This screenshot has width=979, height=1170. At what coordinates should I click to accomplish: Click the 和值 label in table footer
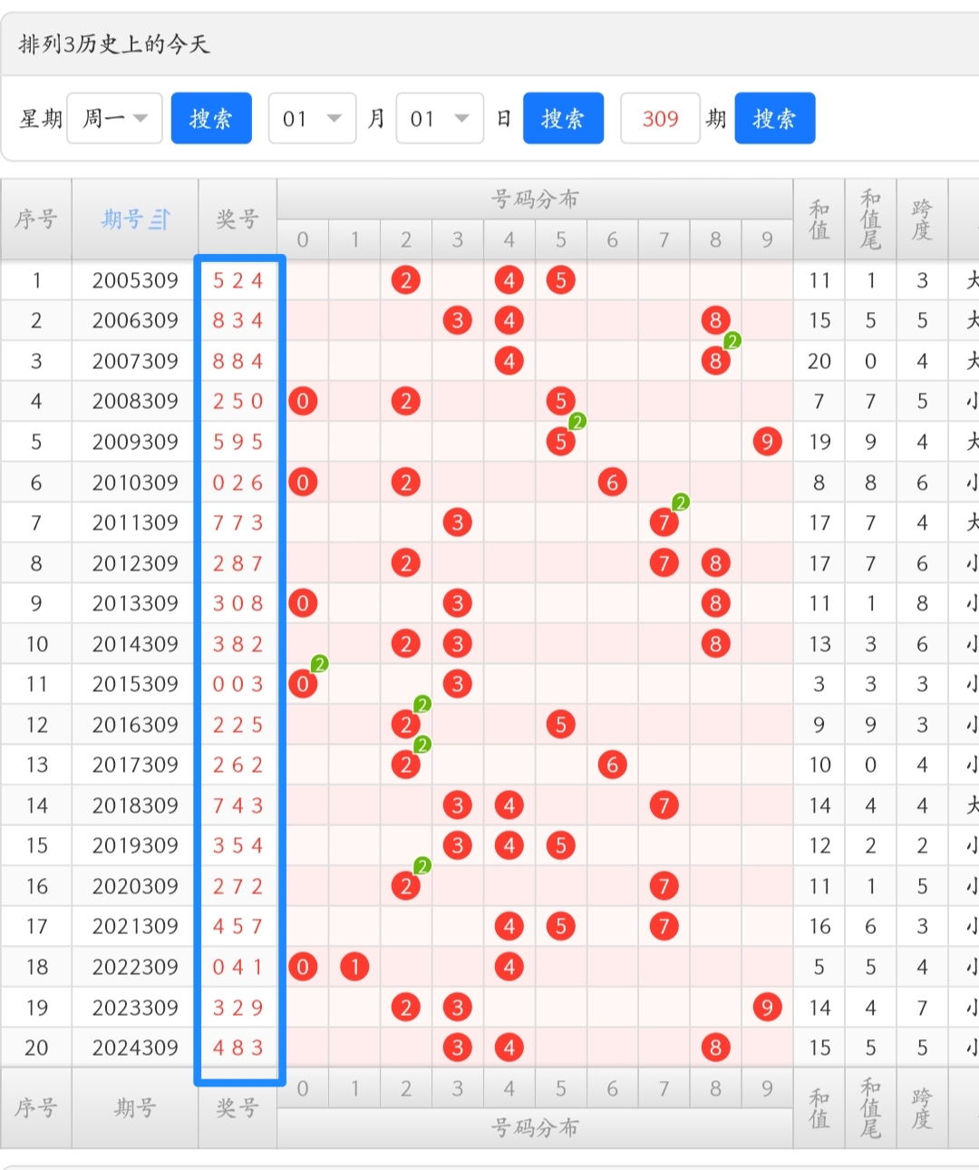coord(819,1107)
